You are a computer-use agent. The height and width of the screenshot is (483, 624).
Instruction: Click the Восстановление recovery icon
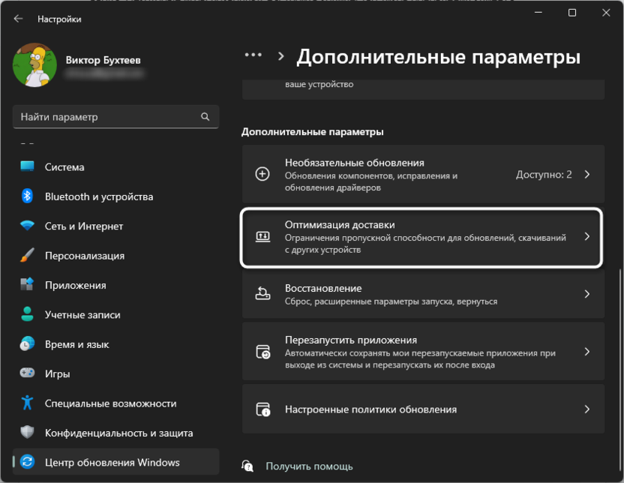pos(262,293)
